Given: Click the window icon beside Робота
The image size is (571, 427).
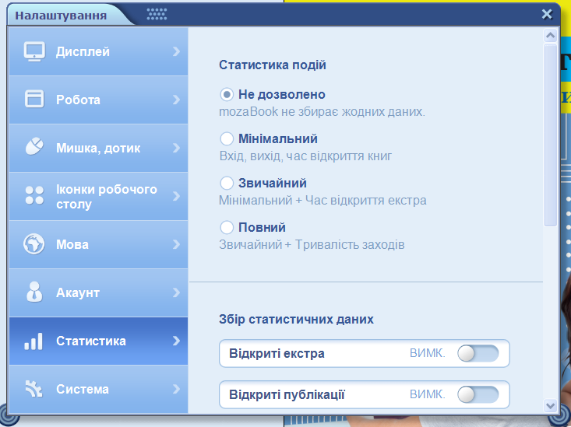Looking at the screenshot, I should click(34, 99).
